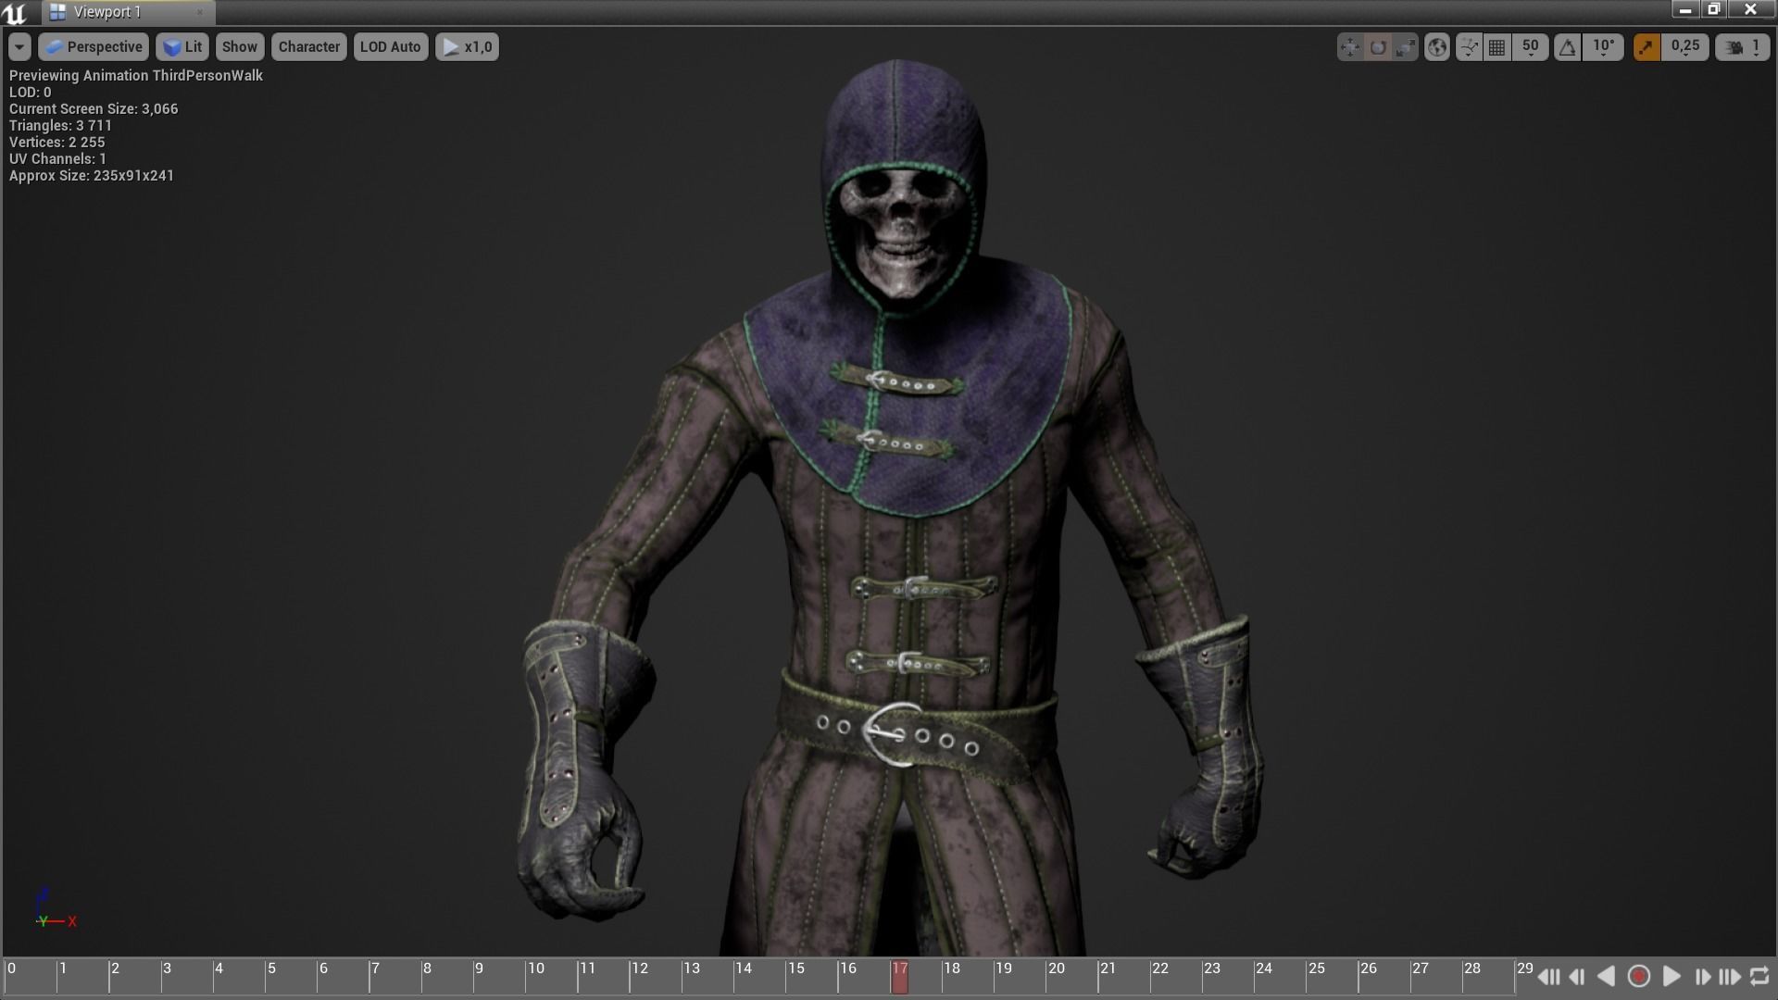Image resolution: width=1778 pixels, height=1000 pixels.
Task: Select frame 17 on the timeline
Action: tap(899, 976)
